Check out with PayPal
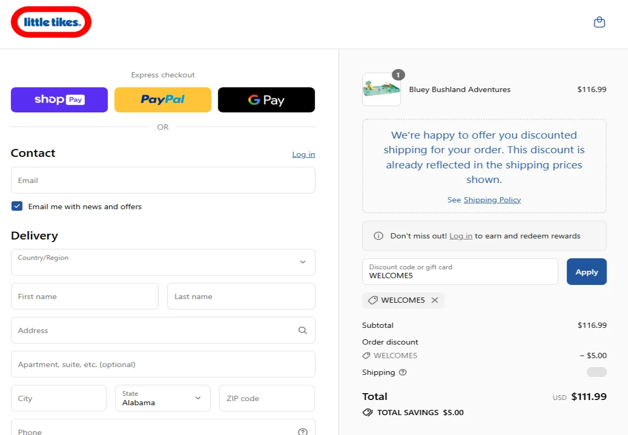Image resolution: width=628 pixels, height=435 pixels. coord(163,100)
